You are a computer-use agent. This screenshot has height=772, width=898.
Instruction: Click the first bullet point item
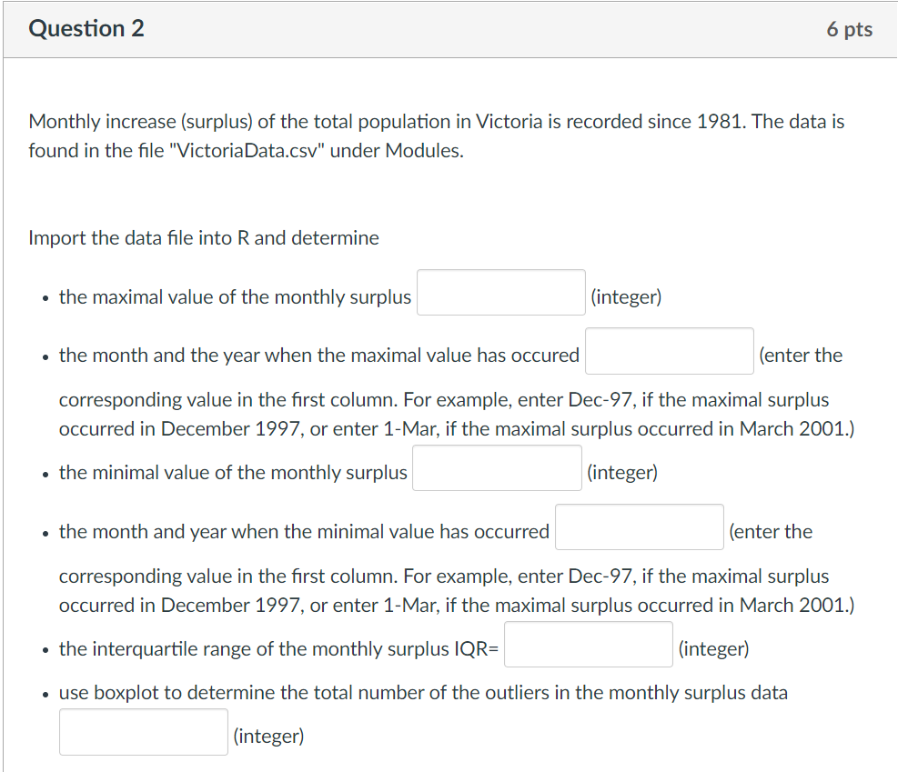click(234, 296)
